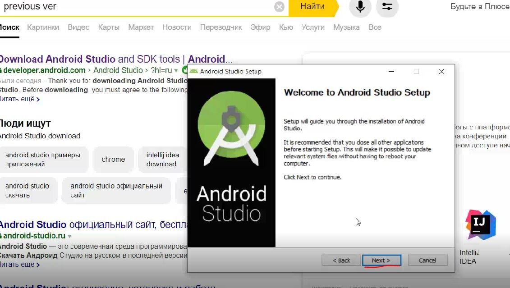This screenshot has width=510, height=288.
Task: Open IntelliJ IDEA logo icon
Action: click(x=481, y=225)
